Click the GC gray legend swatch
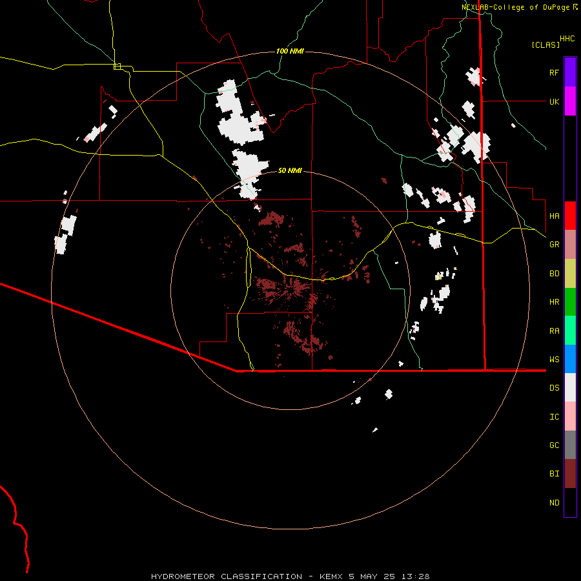This screenshot has width=581, height=581. pos(570,445)
